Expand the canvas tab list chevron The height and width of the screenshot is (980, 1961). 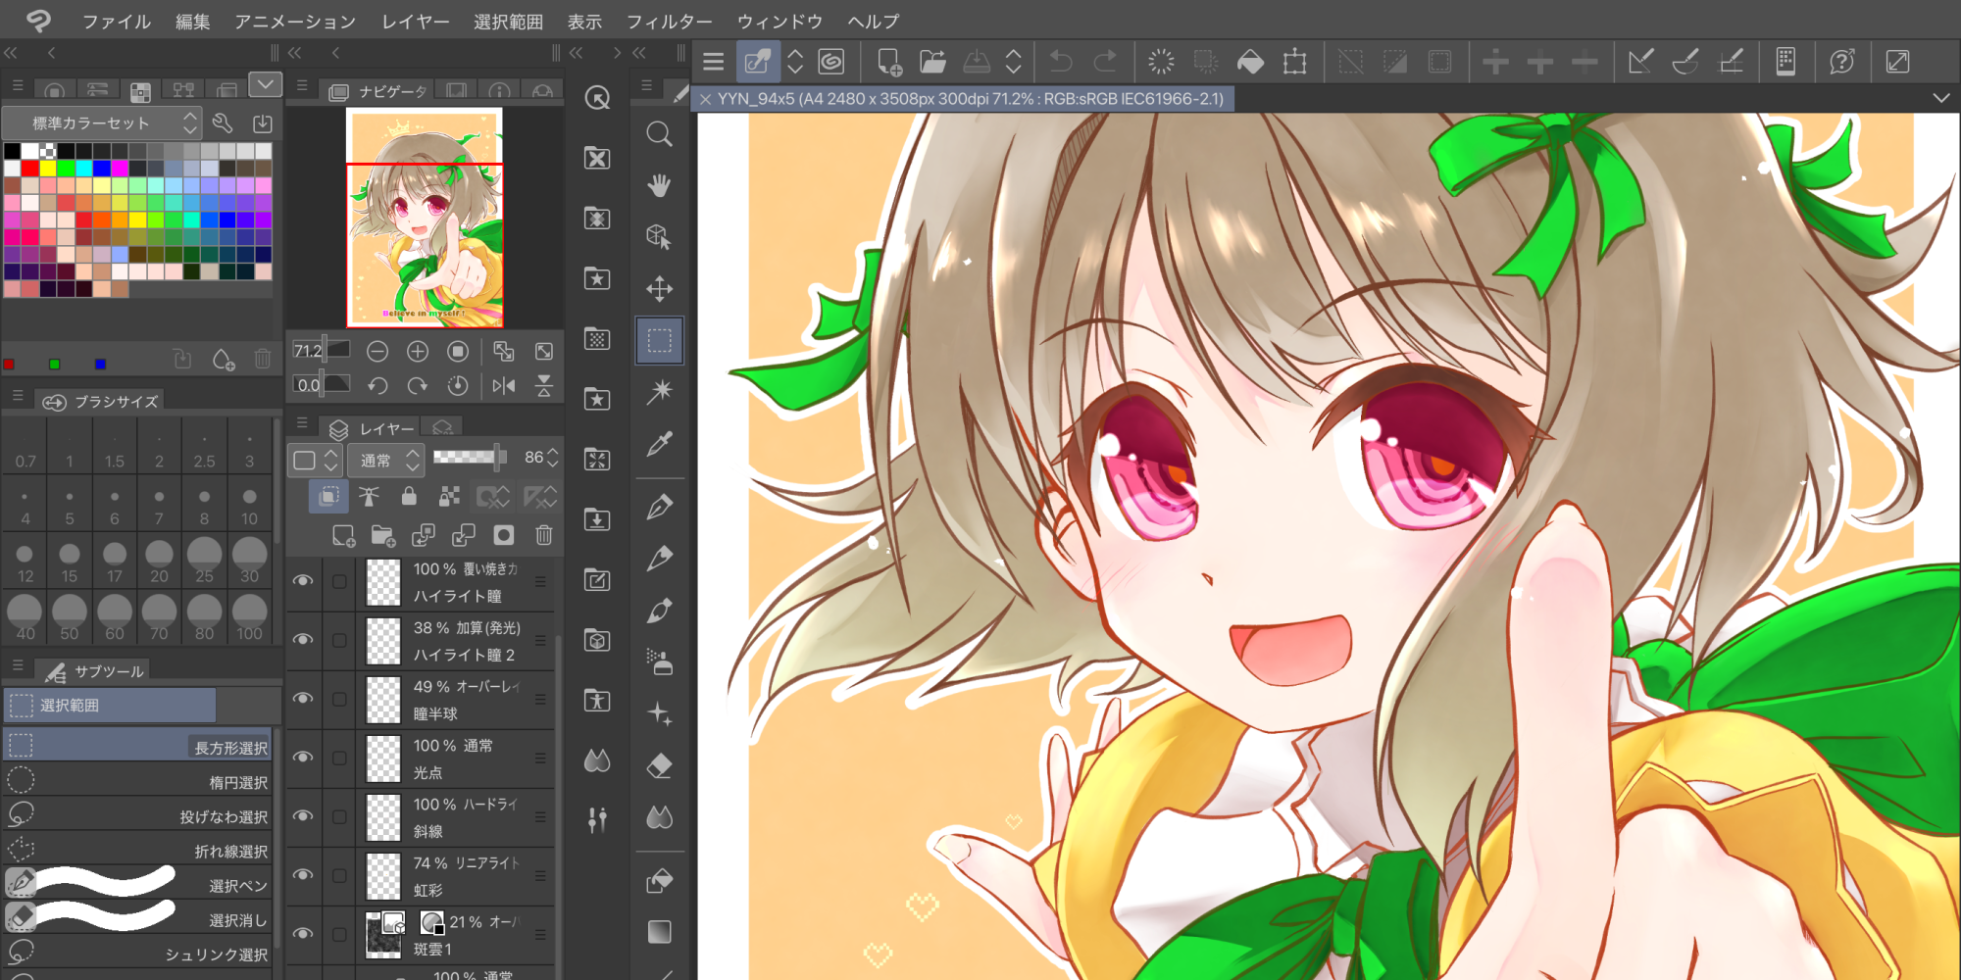tap(1940, 98)
